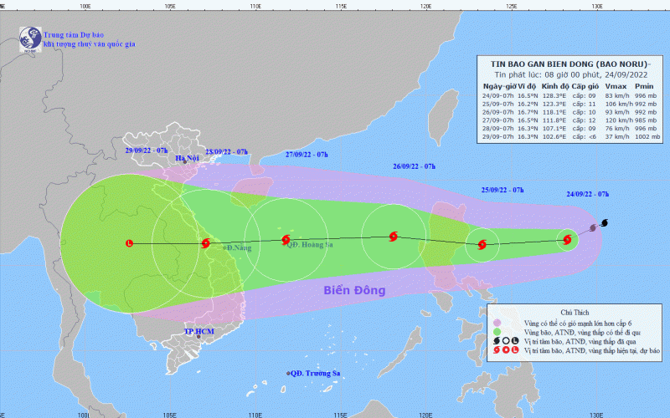Click the weather center logo icon
The width and height of the screenshot is (670, 418).
tap(29, 38)
